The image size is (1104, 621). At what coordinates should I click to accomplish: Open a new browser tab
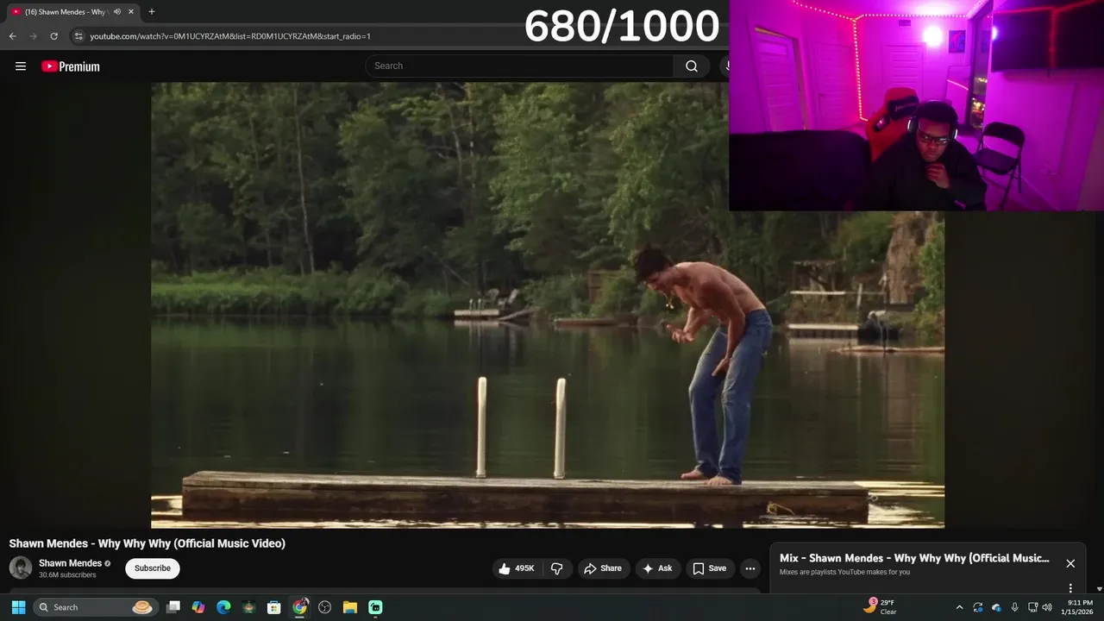(x=152, y=12)
